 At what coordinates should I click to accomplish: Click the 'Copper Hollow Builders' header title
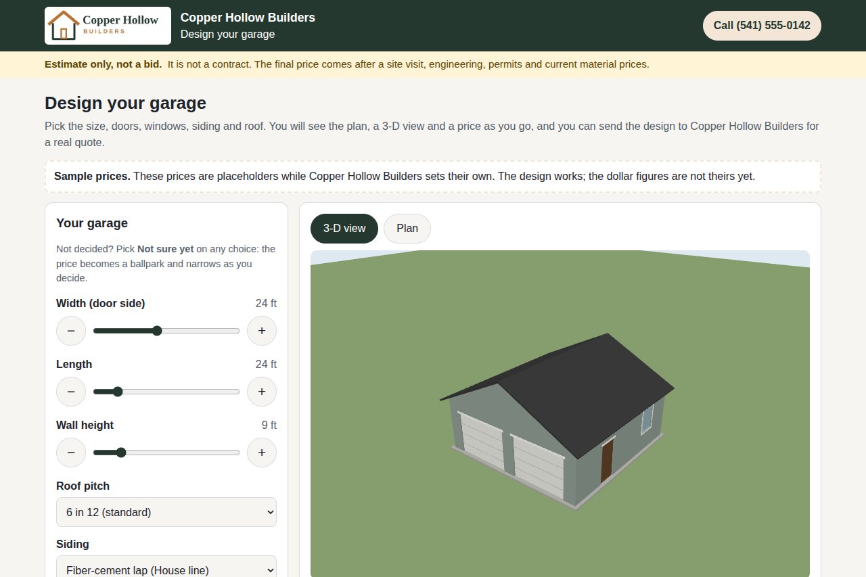pyautogui.click(x=248, y=18)
